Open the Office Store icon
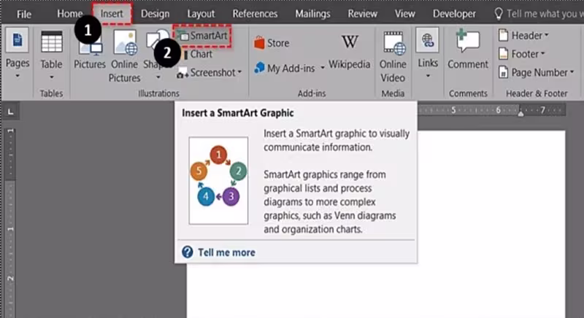This screenshot has width=584, height=318. click(x=259, y=43)
